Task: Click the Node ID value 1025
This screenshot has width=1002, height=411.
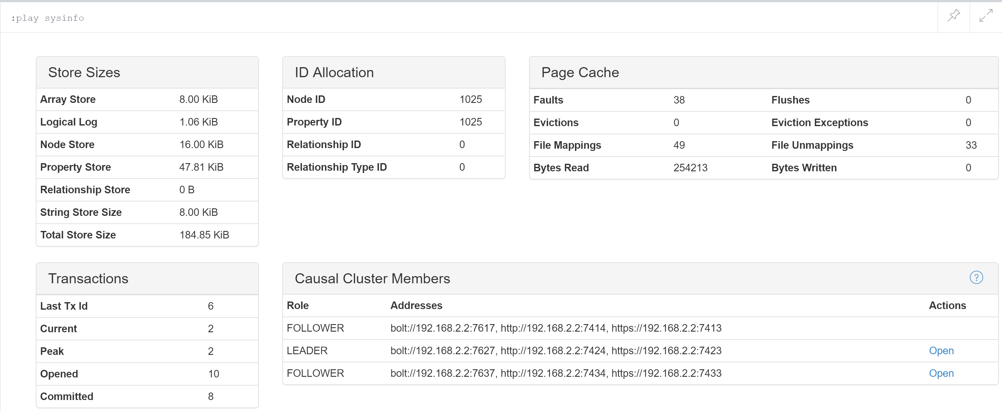Action: pyautogui.click(x=471, y=99)
